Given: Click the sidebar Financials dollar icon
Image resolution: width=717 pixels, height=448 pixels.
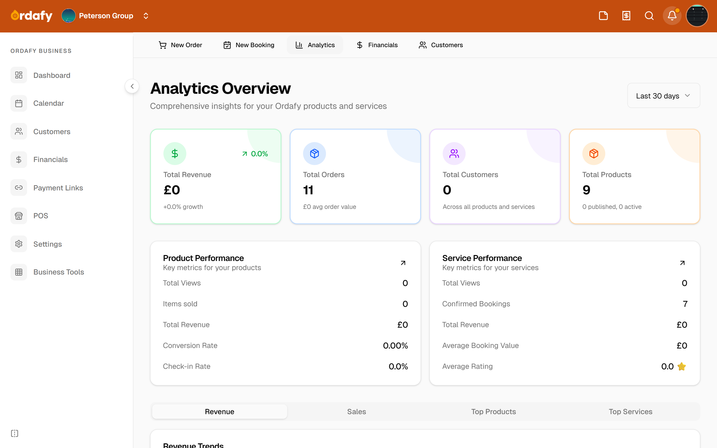Looking at the screenshot, I should 19,159.
